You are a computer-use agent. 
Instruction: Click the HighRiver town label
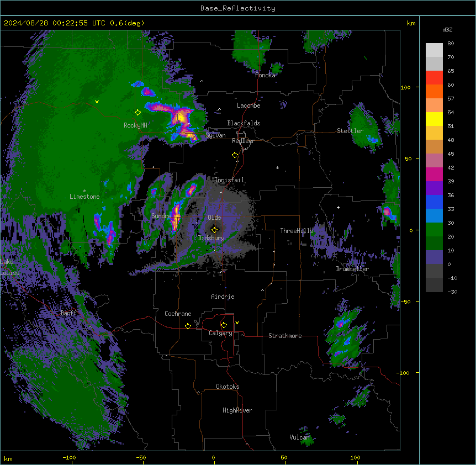click(237, 410)
